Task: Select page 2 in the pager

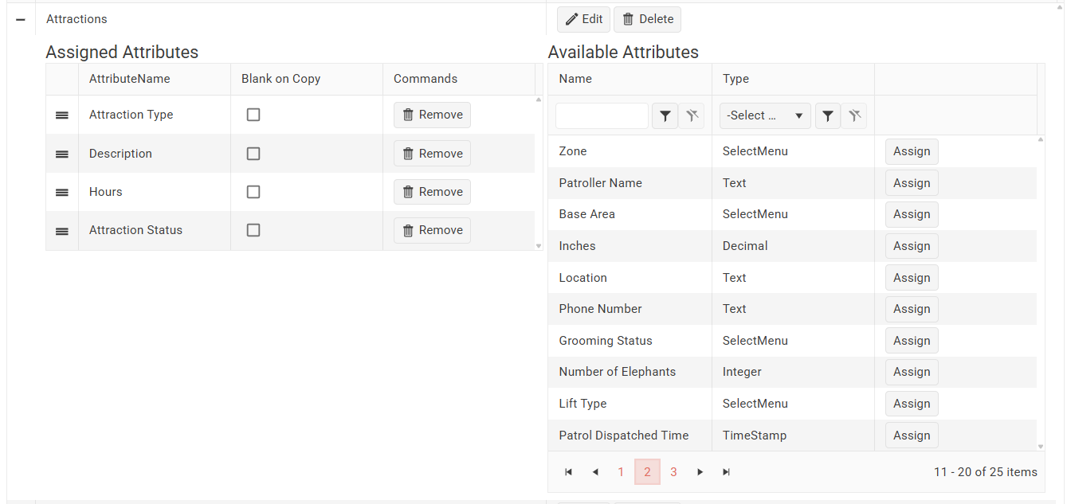Action: pyautogui.click(x=647, y=472)
